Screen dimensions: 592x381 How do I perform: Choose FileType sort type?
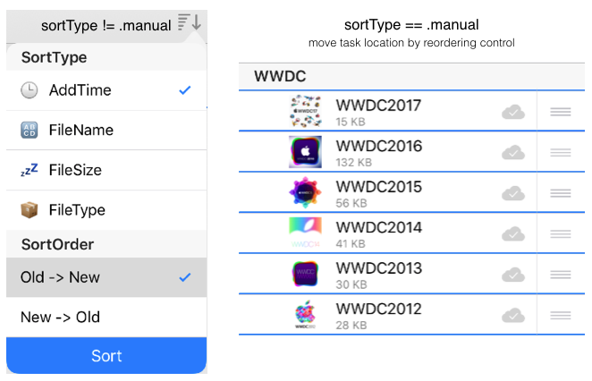point(106,210)
